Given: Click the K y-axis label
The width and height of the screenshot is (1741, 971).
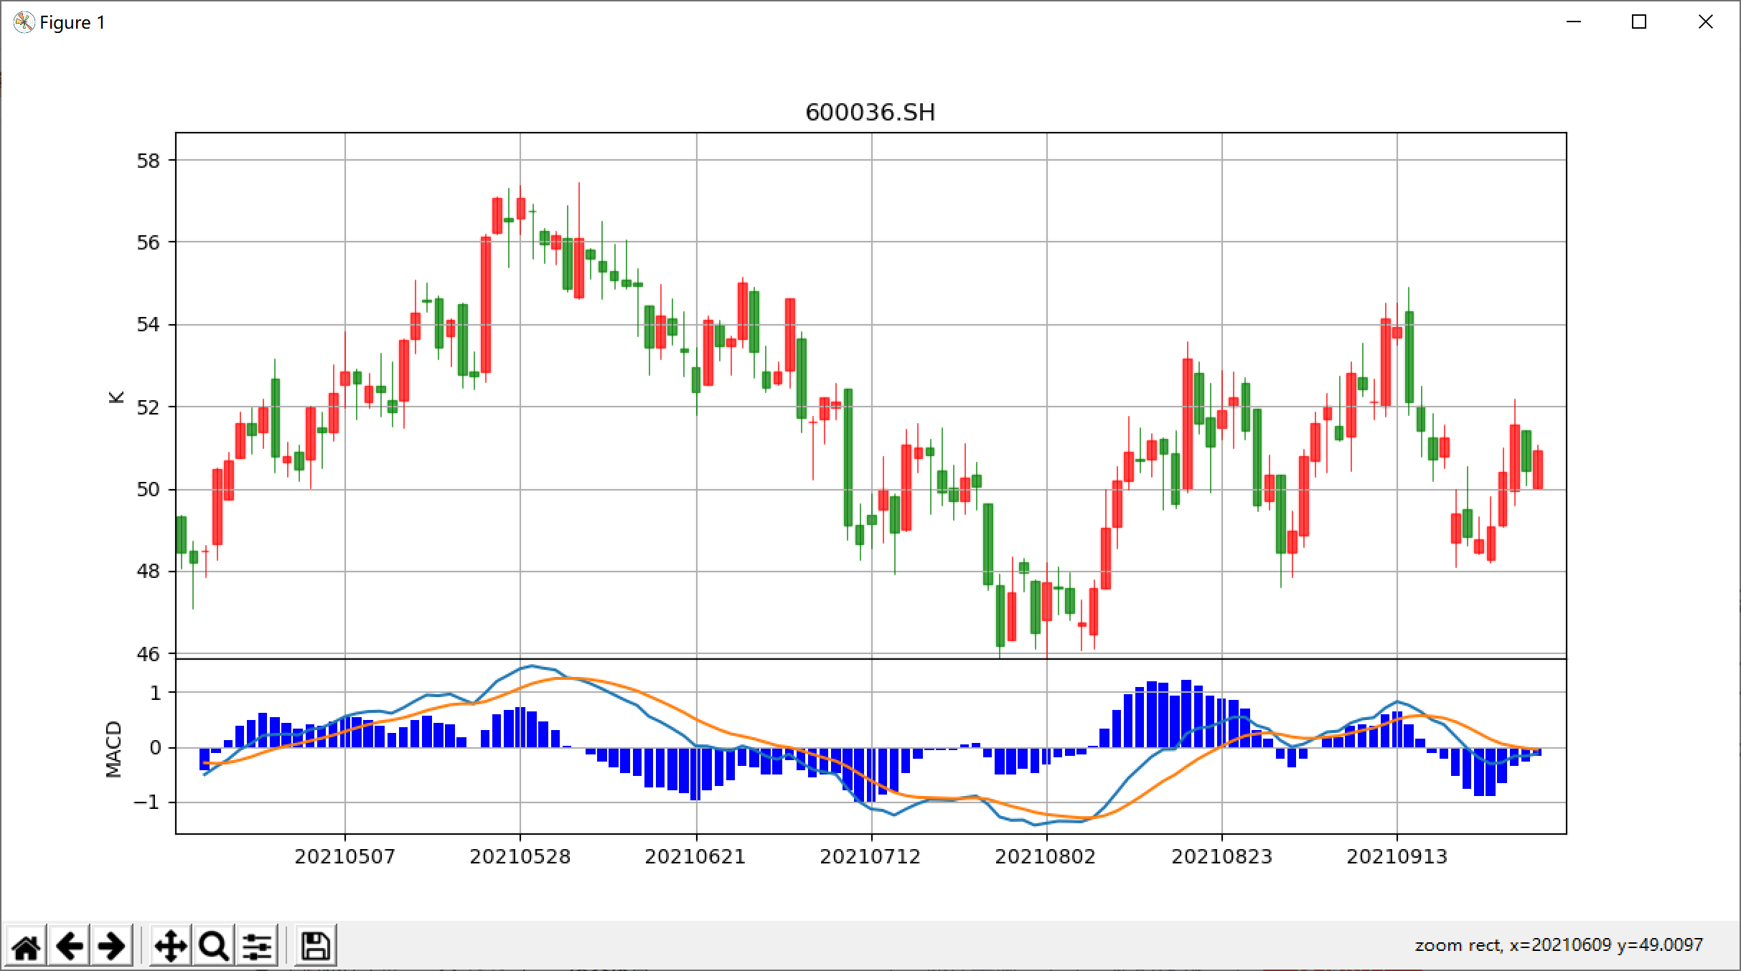Looking at the screenshot, I should point(116,397).
